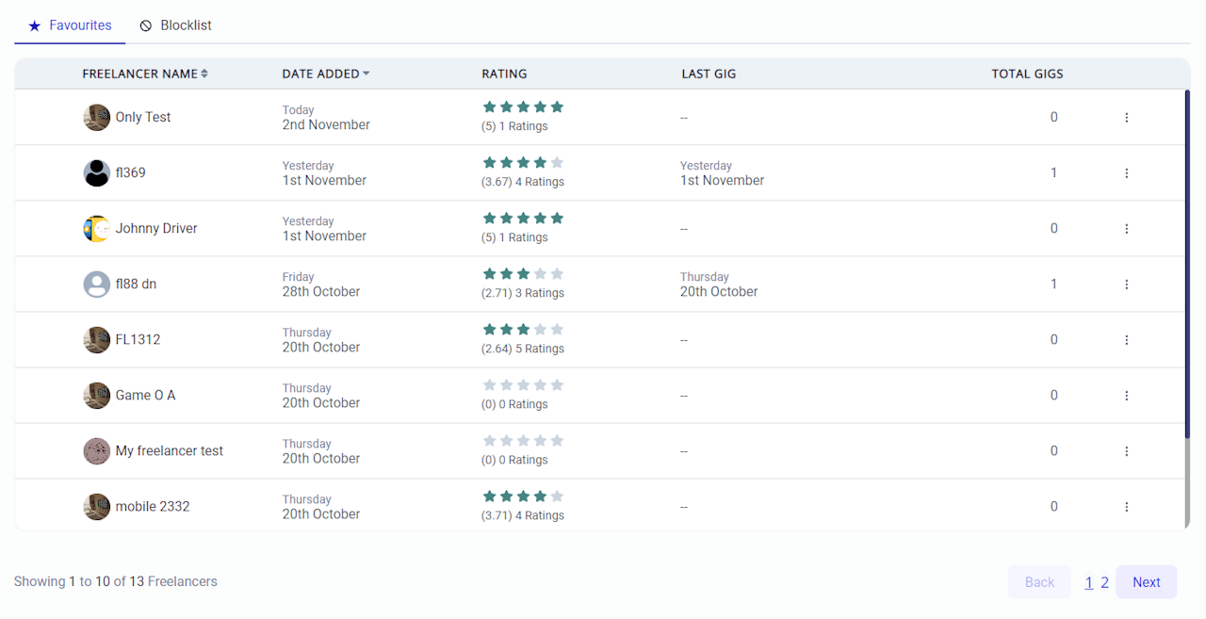The image size is (1206, 619).
Task: Go to page 2
Action: pyautogui.click(x=1104, y=582)
